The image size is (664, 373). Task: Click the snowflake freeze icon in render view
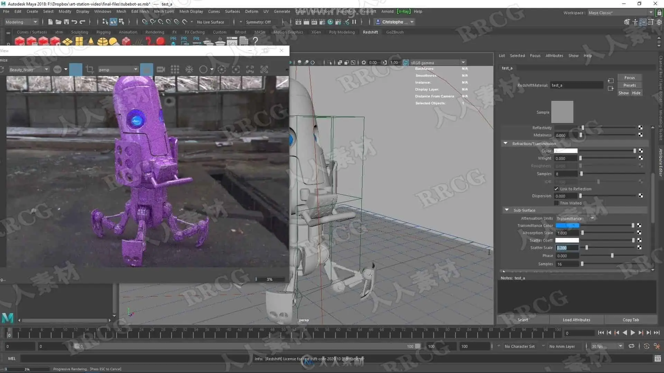pyautogui.click(x=189, y=69)
